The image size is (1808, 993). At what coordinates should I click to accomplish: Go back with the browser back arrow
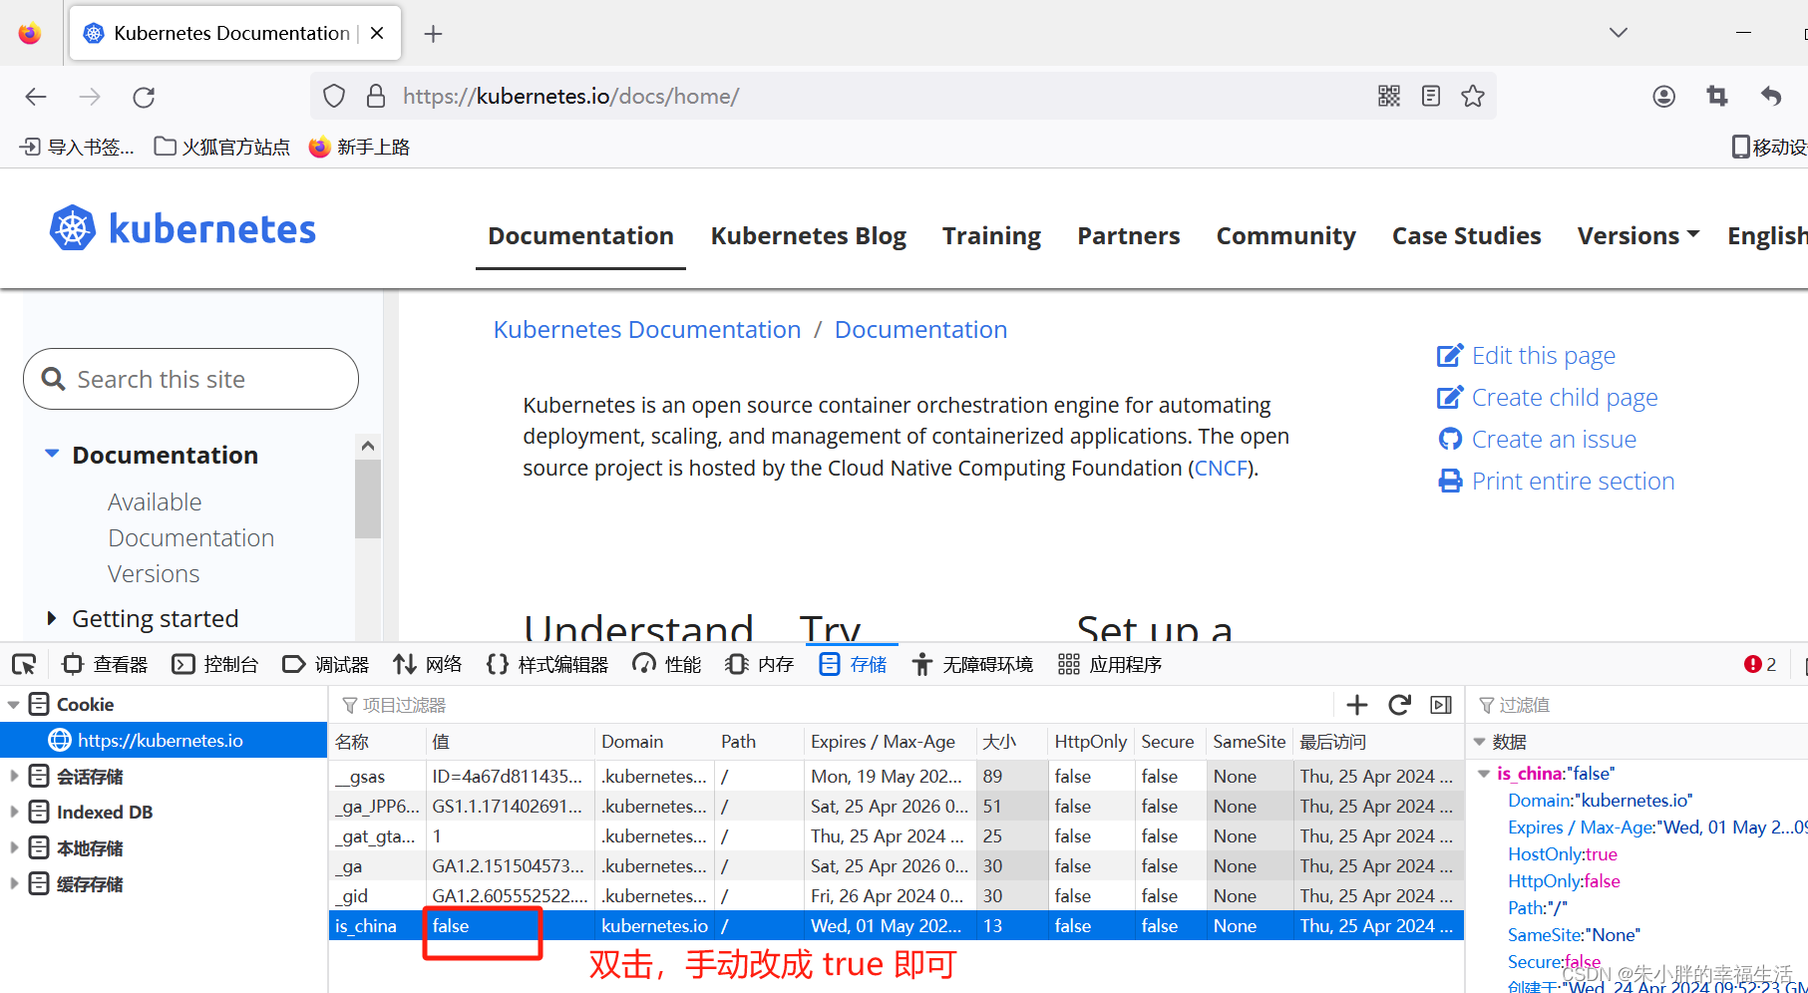[36, 97]
